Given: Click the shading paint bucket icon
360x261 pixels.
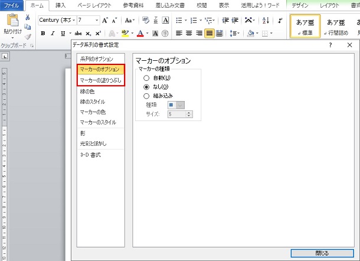Looking at the screenshot, I should (250, 34).
